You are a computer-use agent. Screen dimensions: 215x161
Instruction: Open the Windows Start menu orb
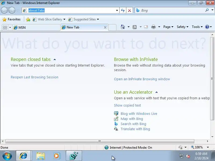pos(7,156)
